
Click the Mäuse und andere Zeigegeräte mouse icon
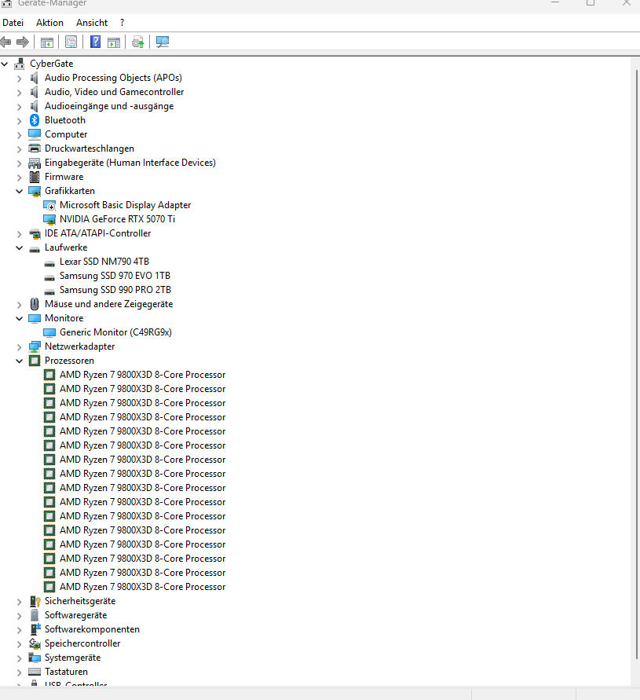click(35, 304)
